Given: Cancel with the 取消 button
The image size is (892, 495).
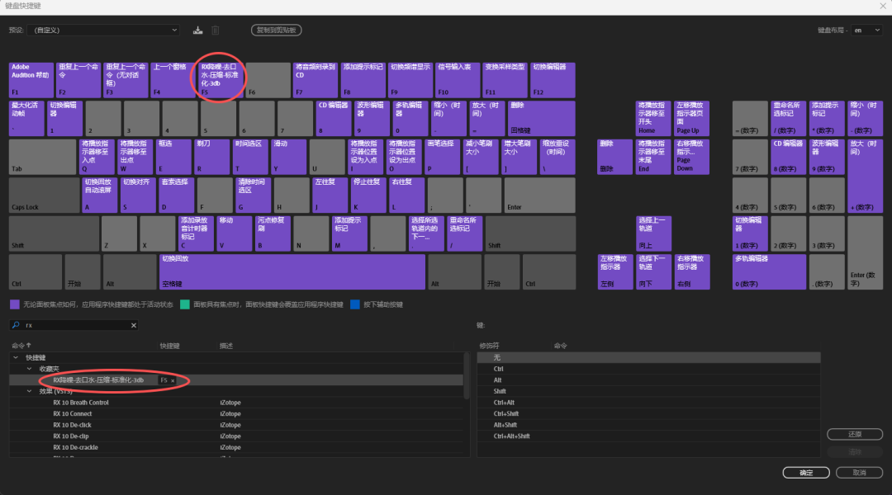Looking at the screenshot, I should pyautogui.click(x=859, y=472).
